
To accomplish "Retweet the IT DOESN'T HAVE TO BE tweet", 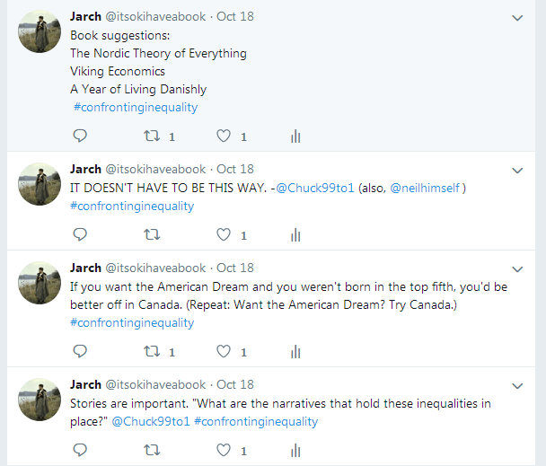I will coord(152,234).
